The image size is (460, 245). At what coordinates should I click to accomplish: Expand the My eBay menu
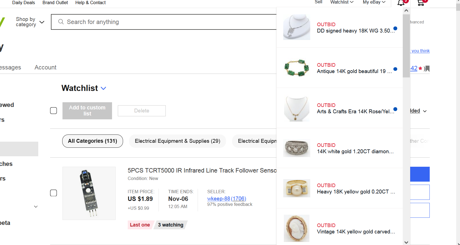pos(374,2)
